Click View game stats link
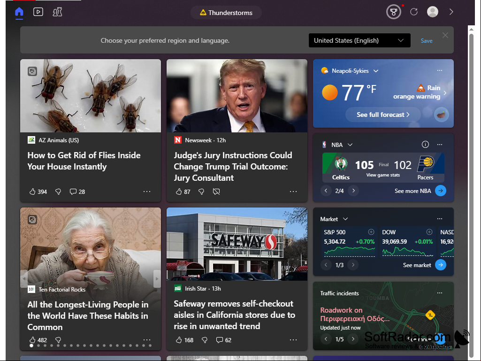Image resolution: width=481 pixels, height=361 pixels. tap(383, 175)
